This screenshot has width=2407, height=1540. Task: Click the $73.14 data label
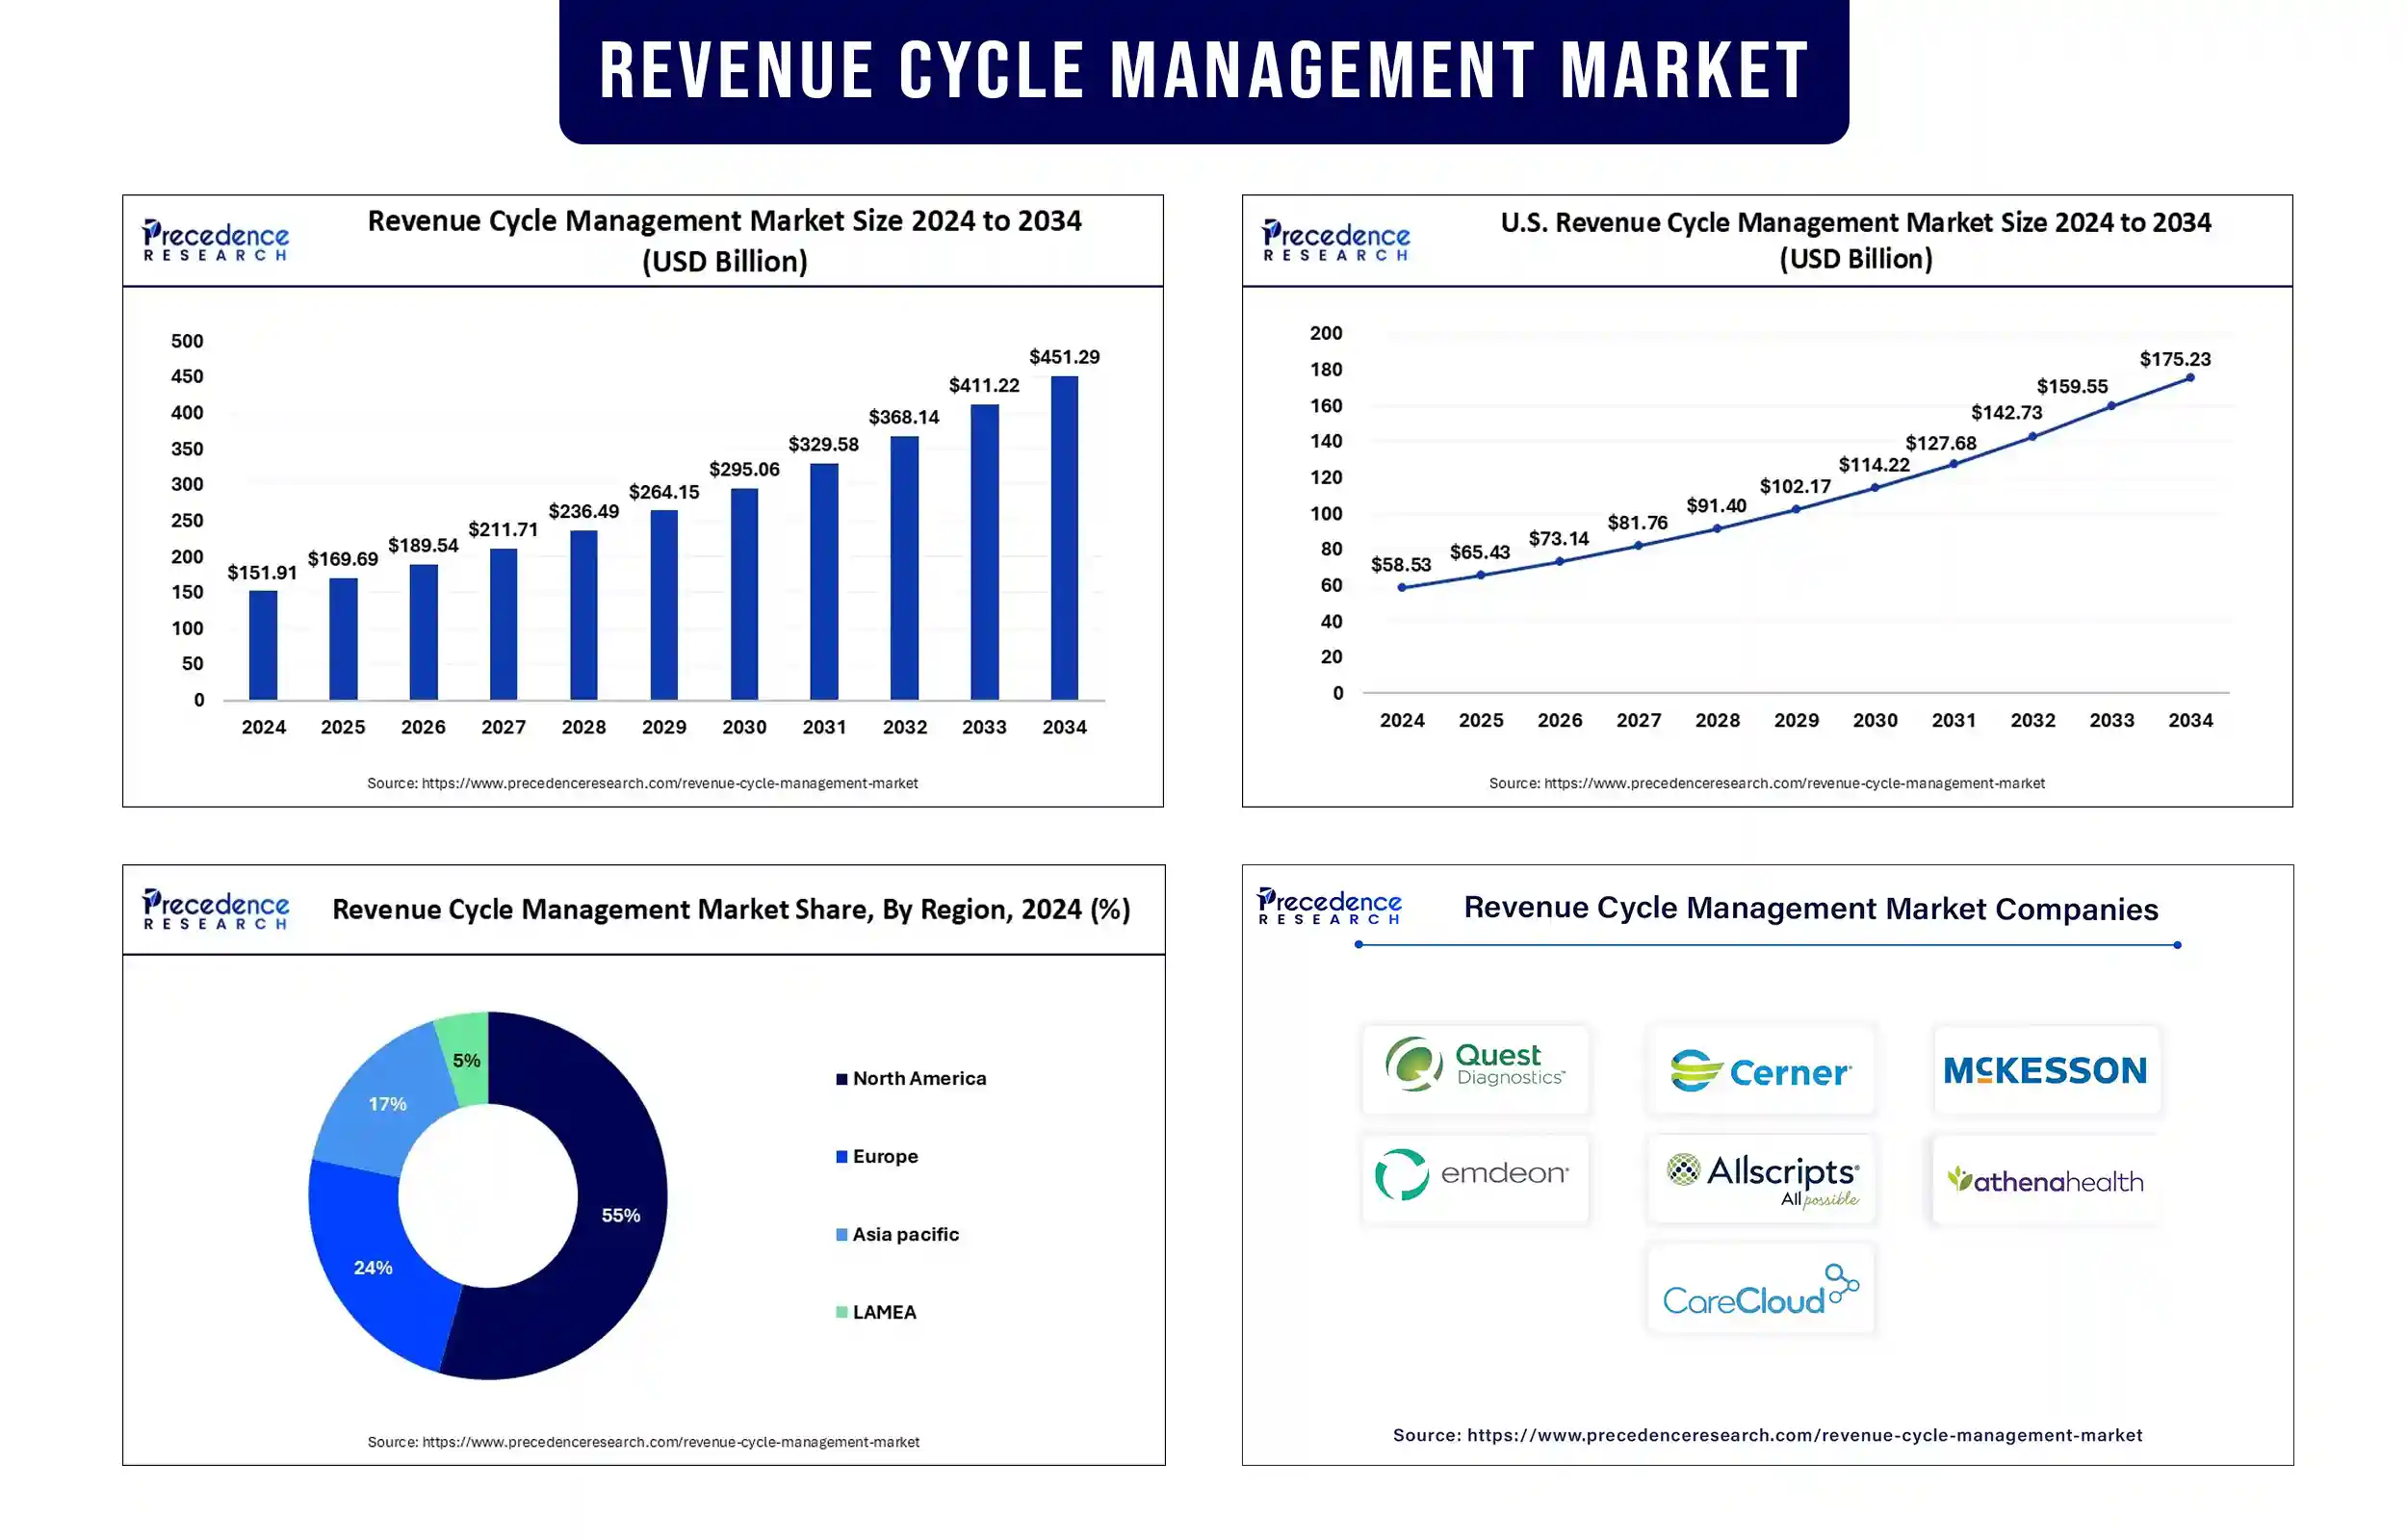1558,539
